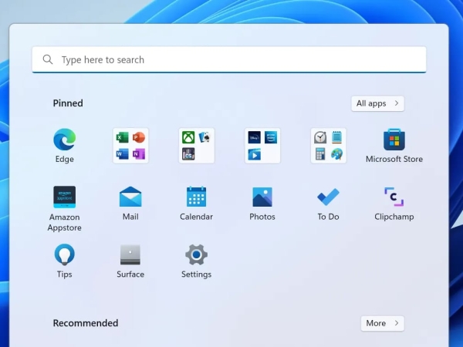463x347 pixels.
Task: Click the 'Calendar' label text
Action: 196,217
